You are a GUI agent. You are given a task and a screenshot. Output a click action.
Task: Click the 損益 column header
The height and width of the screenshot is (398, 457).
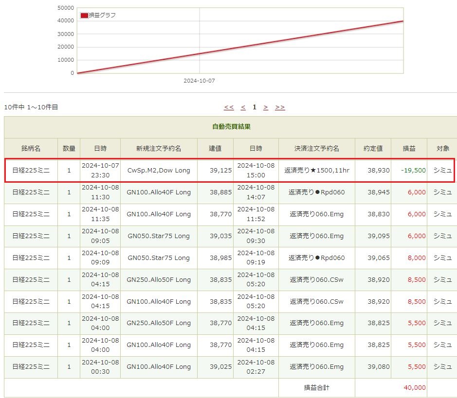tap(409, 148)
